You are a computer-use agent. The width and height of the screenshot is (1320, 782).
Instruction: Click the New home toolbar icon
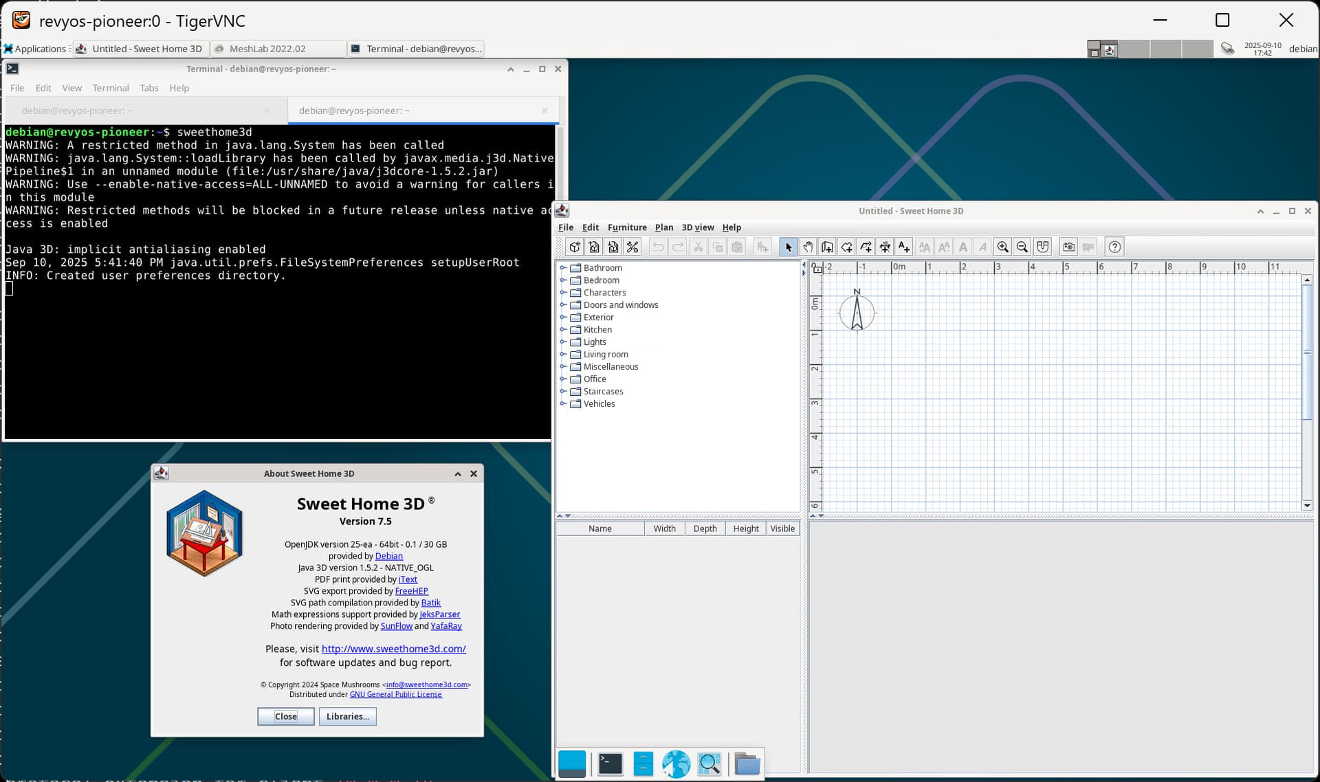[575, 247]
